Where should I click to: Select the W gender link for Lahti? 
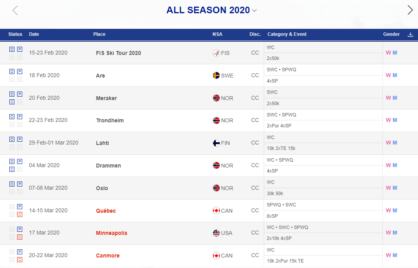388,143
